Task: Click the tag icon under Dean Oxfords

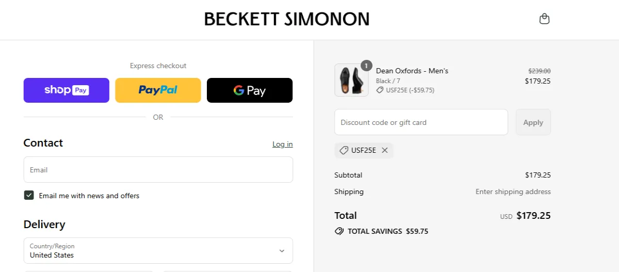Action: click(380, 90)
